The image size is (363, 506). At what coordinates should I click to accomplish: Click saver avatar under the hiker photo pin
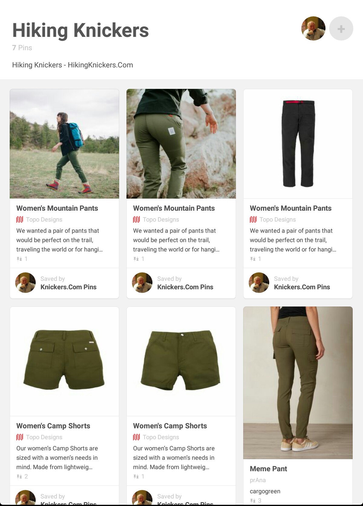point(25,283)
